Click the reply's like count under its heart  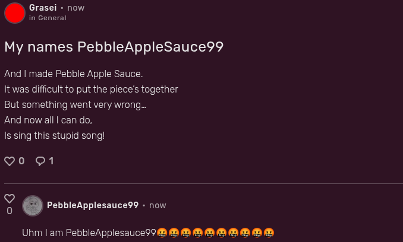coord(10,211)
